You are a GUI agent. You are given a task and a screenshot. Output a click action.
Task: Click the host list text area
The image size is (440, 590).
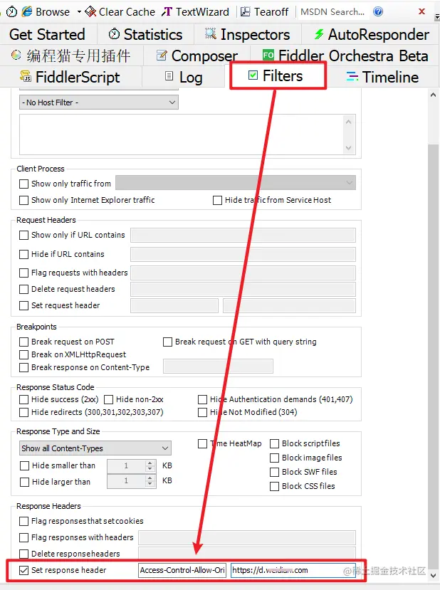182,135
